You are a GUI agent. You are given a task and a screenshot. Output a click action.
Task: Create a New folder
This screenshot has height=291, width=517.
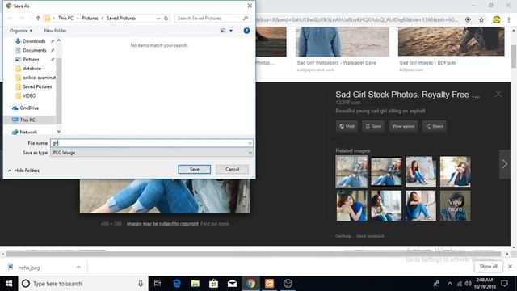pyautogui.click(x=55, y=31)
